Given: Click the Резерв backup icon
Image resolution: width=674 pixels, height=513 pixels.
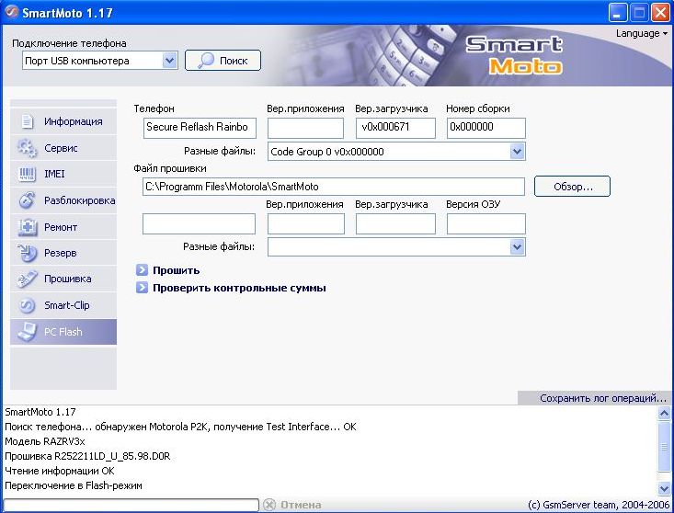Looking at the screenshot, I should point(27,253).
